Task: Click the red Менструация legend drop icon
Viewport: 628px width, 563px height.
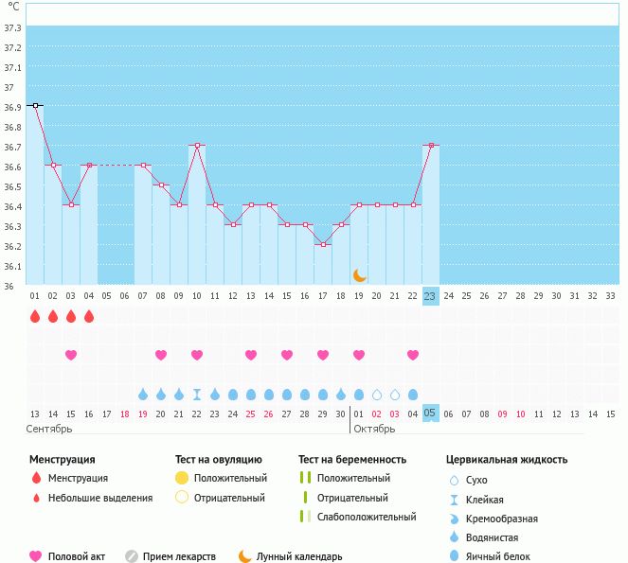Action: (x=36, y=478)
